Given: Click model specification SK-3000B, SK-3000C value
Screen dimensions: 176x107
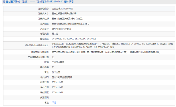Looking at the screenshot, I should pyautogui.click(x=74, y=39).
